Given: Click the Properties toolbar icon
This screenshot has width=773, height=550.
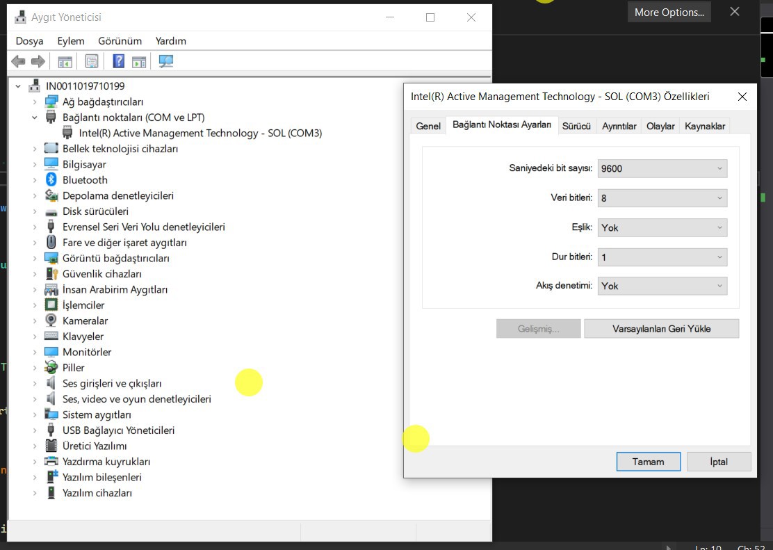Looking at the screenshot, I should click(x=92, y=62).
